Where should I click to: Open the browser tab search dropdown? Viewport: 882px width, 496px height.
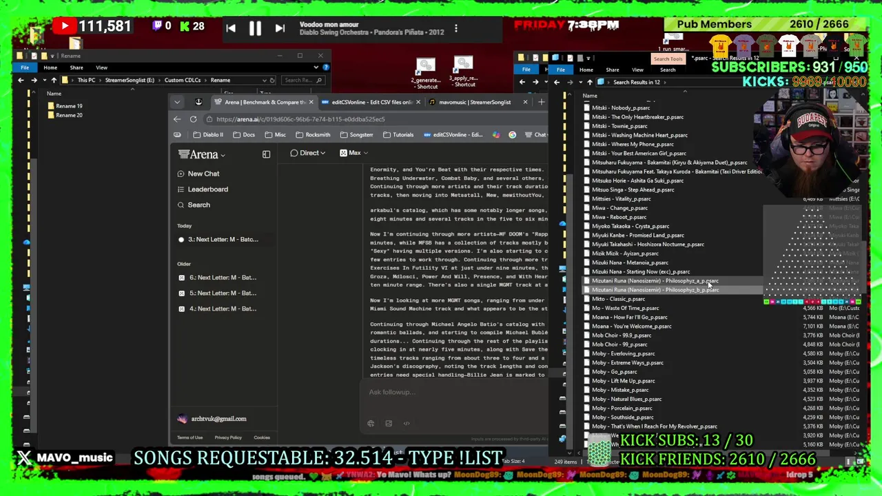pyautogui.click(x=177, y=102)
